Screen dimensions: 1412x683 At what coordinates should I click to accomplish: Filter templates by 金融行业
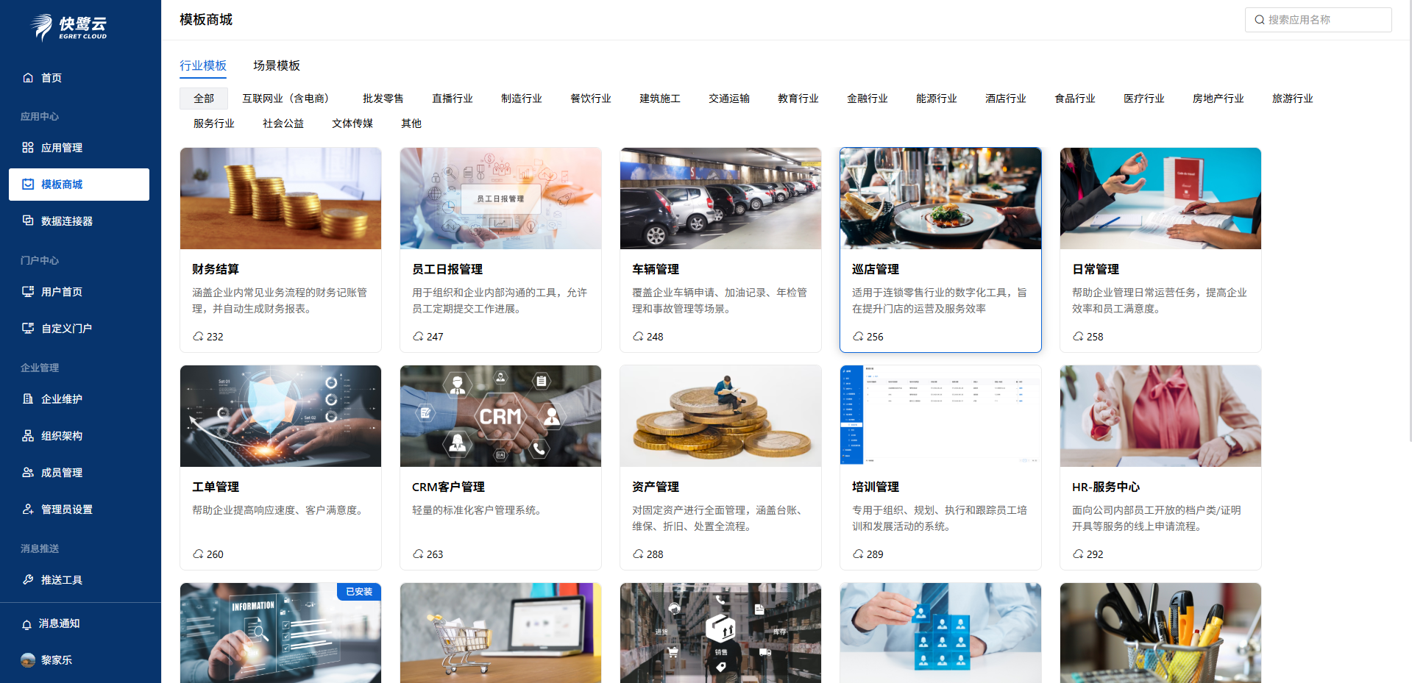coord(867,99)
